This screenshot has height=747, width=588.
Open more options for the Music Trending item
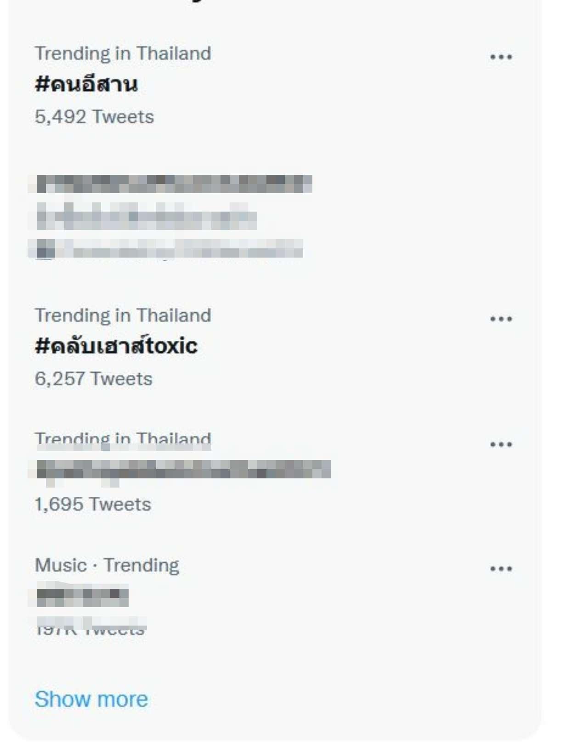pyautogui.click(x=501, y=569)
